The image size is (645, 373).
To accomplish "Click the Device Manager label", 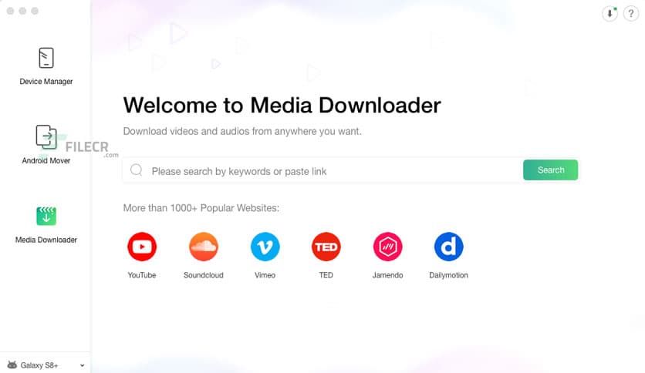I will coord(46,82).
